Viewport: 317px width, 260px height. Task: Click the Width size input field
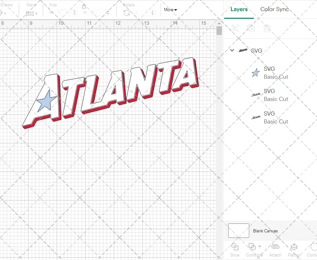[x=63, y=13]
